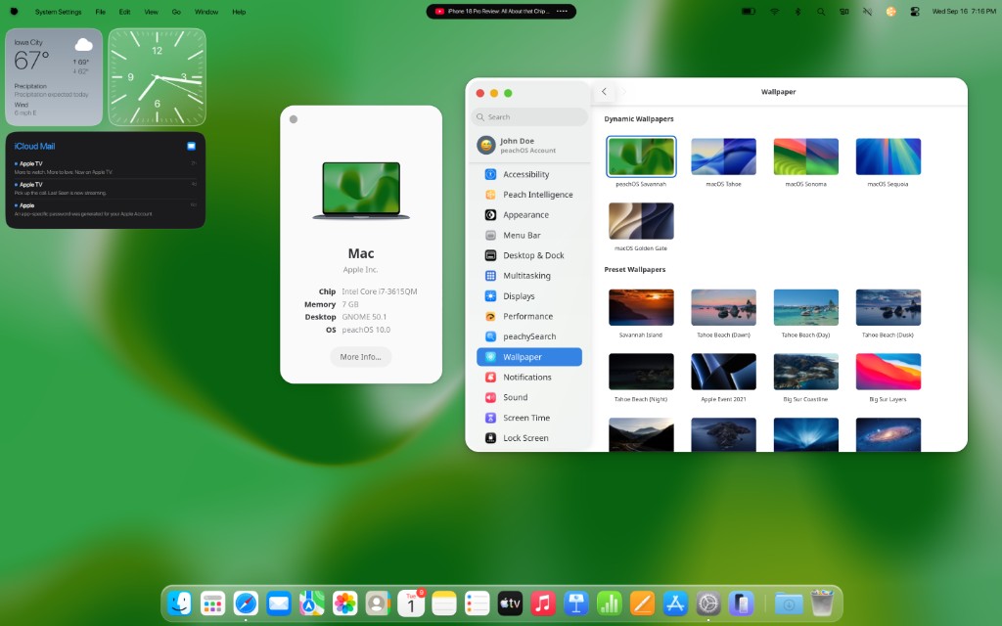
Task: Choose the Tahoe Beach (Night) wallpaper
Action: point(641,372)
